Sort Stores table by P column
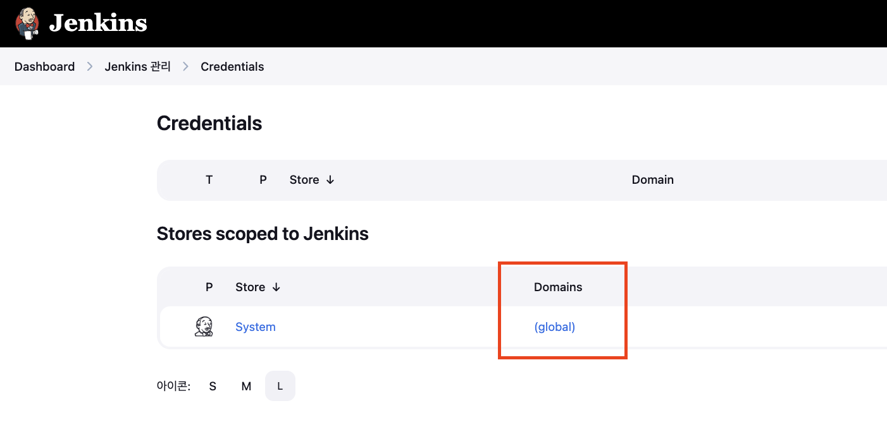 tap(209, 287)
